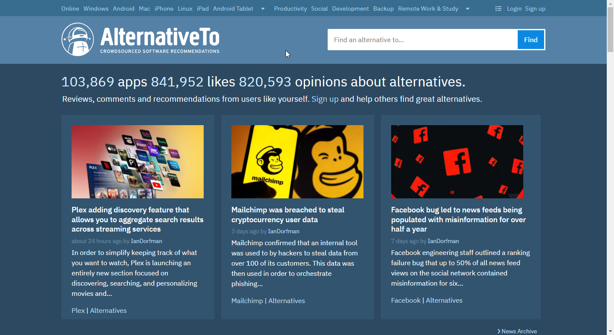Screen dimensions: 614x335
Task: Click the vertical scrollbar thumb
Action: (611, 29)
